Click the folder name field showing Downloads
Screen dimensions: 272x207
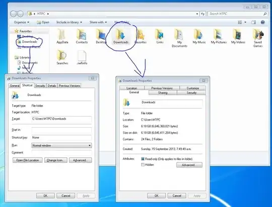(x=172, y=102)
